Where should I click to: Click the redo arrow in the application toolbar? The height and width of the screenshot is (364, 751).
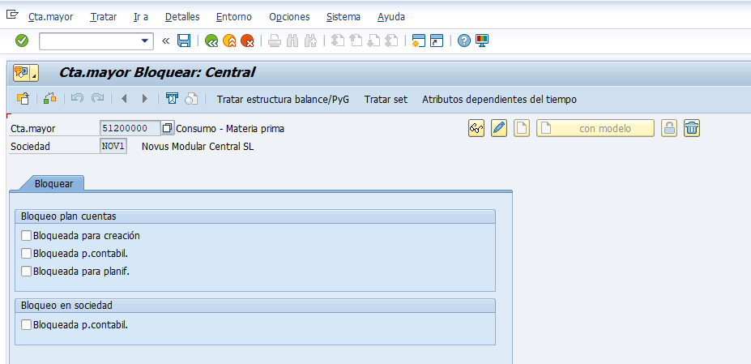[x=98, y=99]
